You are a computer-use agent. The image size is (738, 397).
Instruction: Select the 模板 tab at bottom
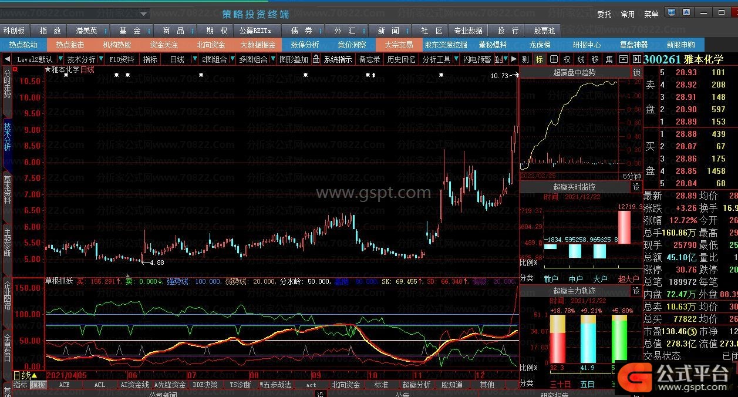38,385
